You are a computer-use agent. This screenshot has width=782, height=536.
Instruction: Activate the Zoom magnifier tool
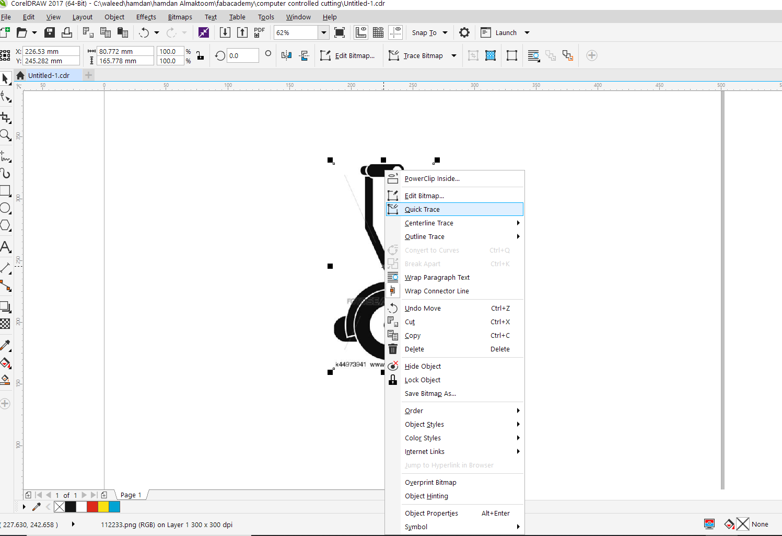click(5, 135)
